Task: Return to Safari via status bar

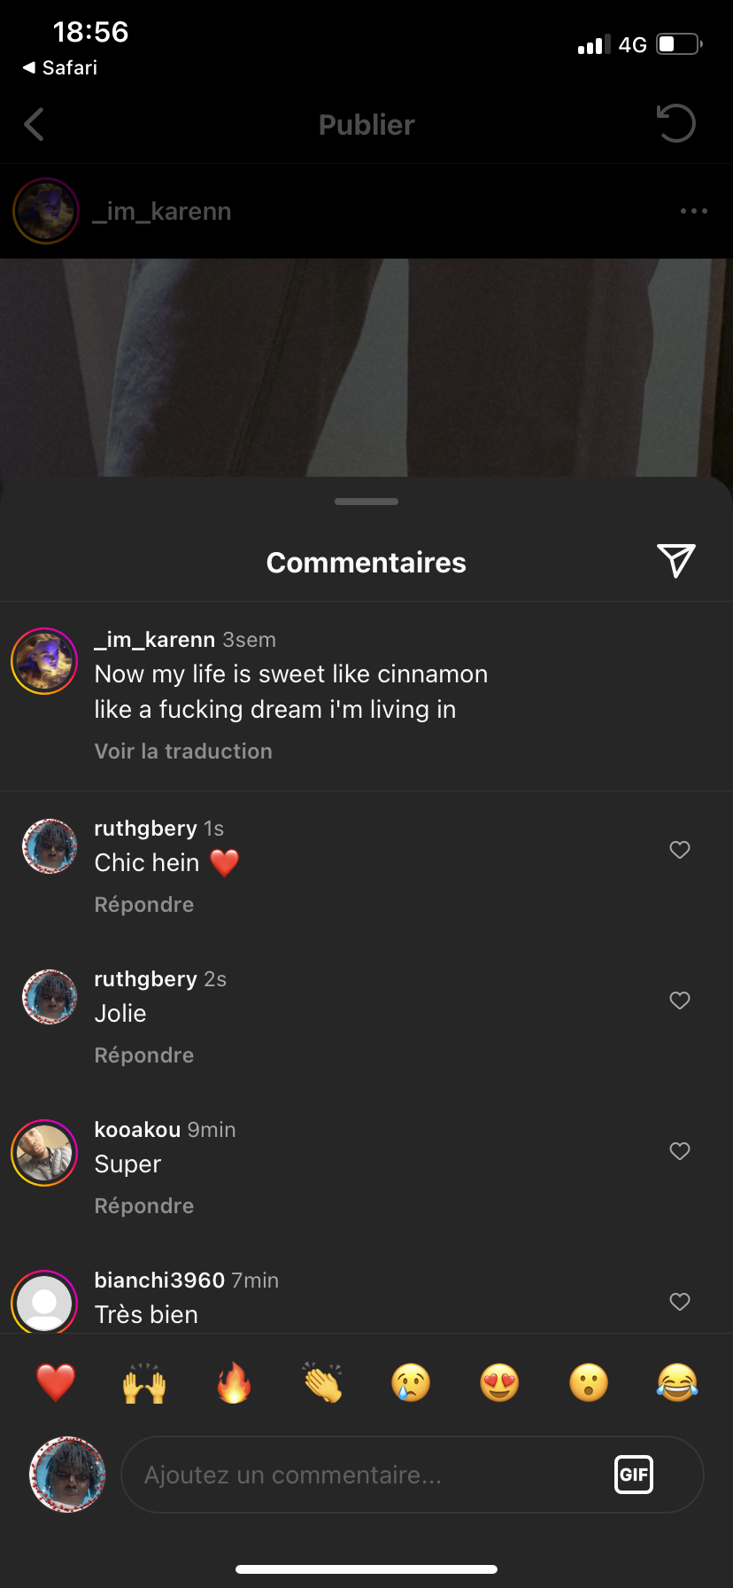Action: (x=60, y=67)
